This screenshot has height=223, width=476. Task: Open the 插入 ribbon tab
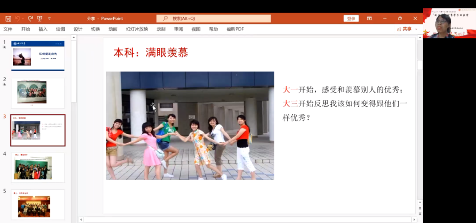[43, 29]
